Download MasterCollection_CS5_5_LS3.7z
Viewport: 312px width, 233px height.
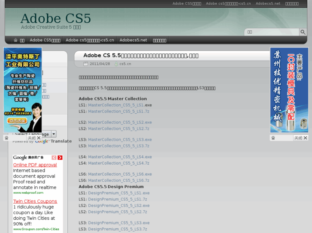coord(118,146)
